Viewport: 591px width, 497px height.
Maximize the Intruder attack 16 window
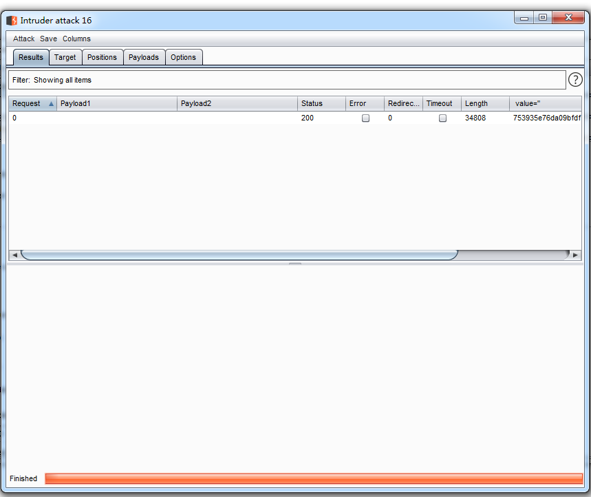pos(543,18)
